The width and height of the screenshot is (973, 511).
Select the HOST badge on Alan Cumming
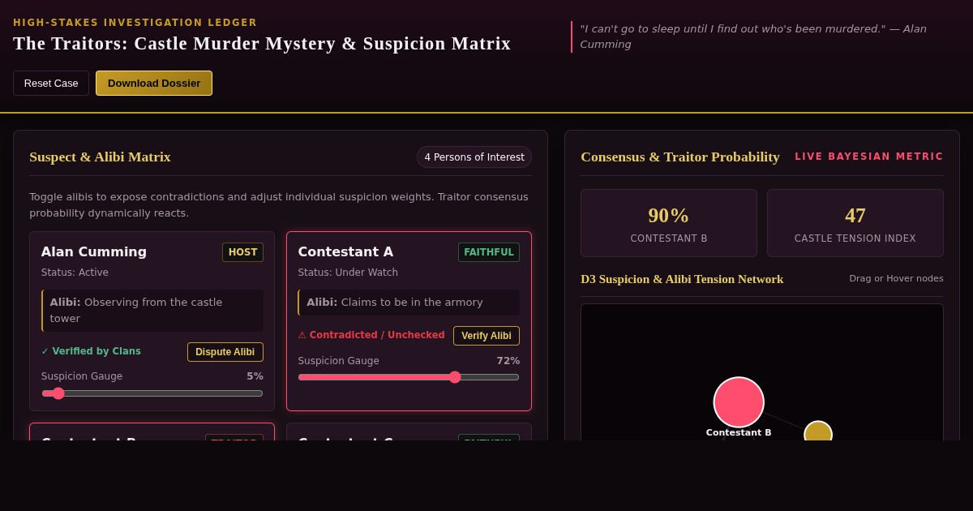tap(242, 252)
